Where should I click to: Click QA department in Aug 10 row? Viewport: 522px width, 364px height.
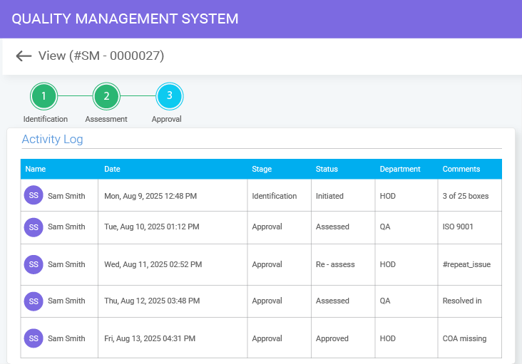tap(385, 227)
